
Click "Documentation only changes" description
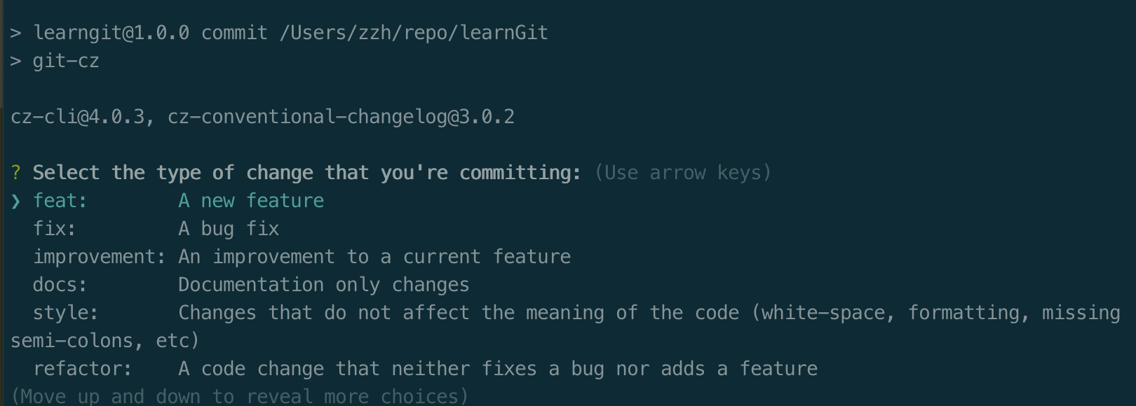(323, 285)
